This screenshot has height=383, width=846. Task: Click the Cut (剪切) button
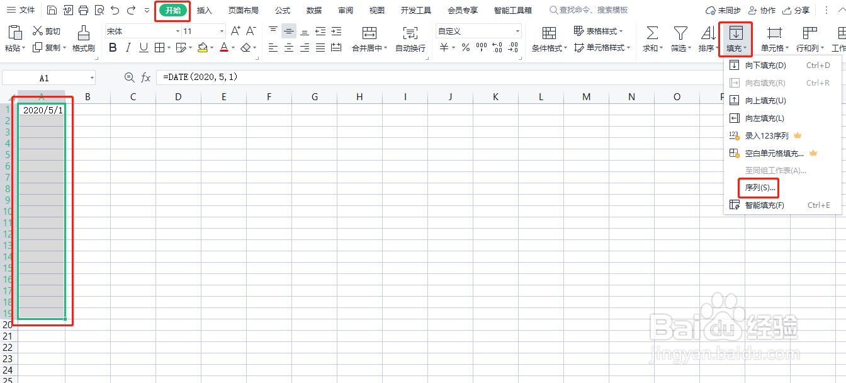click(47, 31)
